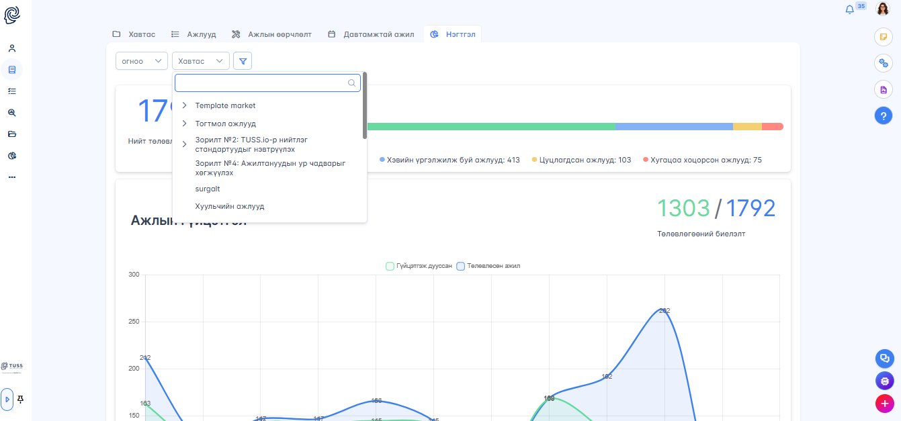This screenshot has width=901, height=421.
Task: Switch to Хавтас tab
Action: (134, 34)
